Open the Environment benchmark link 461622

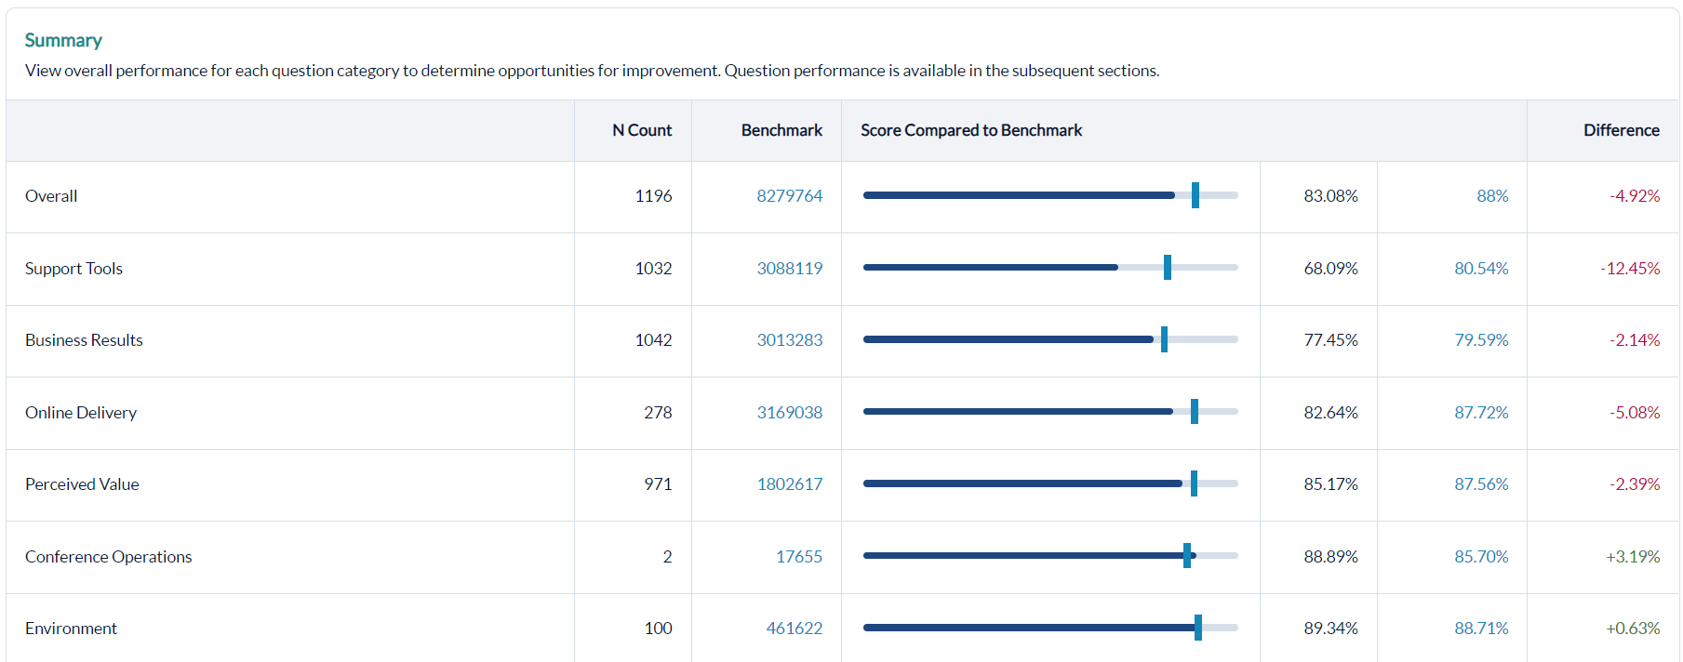coord(794,629)
